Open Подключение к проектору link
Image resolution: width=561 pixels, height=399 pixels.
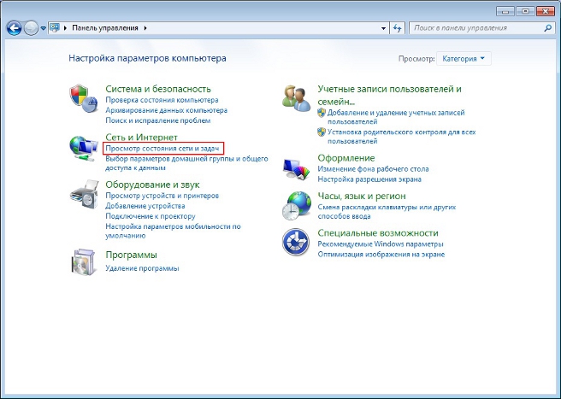151,217
